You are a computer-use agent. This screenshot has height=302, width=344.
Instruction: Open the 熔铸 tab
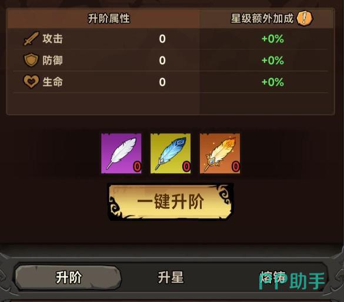coord(273,278)
